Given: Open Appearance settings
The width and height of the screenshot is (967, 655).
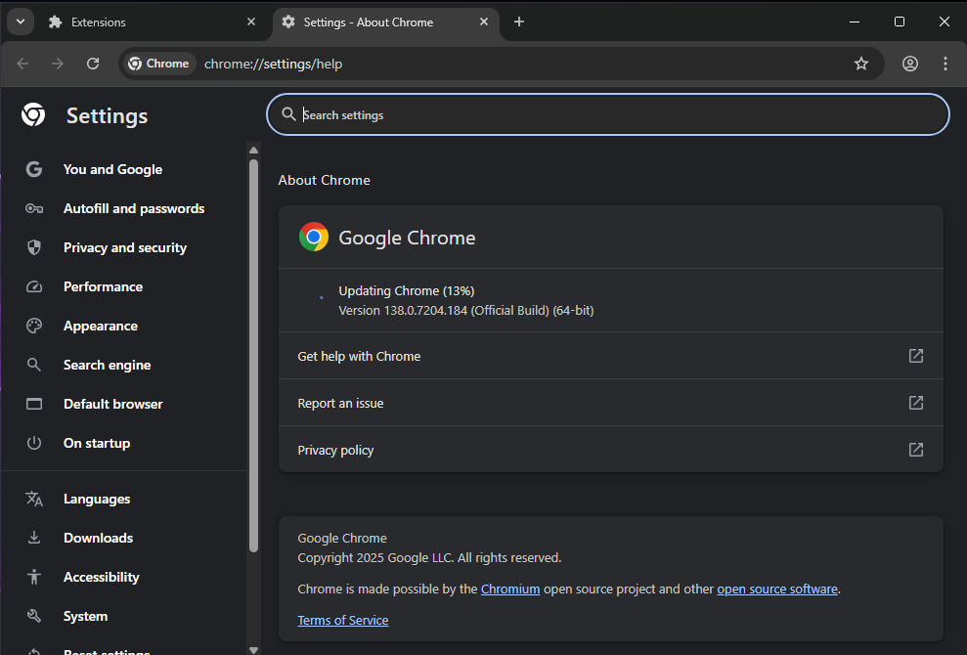Looking at the screenshot, I should (101, 327).
